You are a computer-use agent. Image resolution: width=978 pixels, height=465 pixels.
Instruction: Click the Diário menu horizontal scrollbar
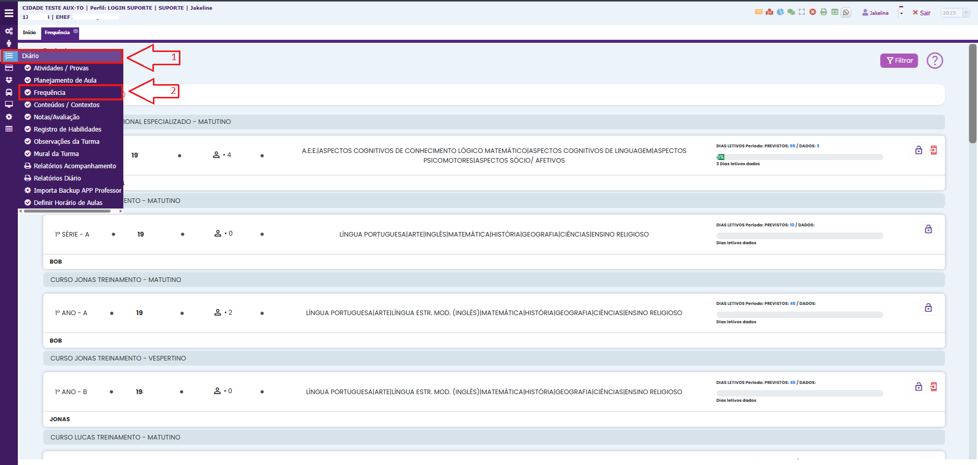67,211
